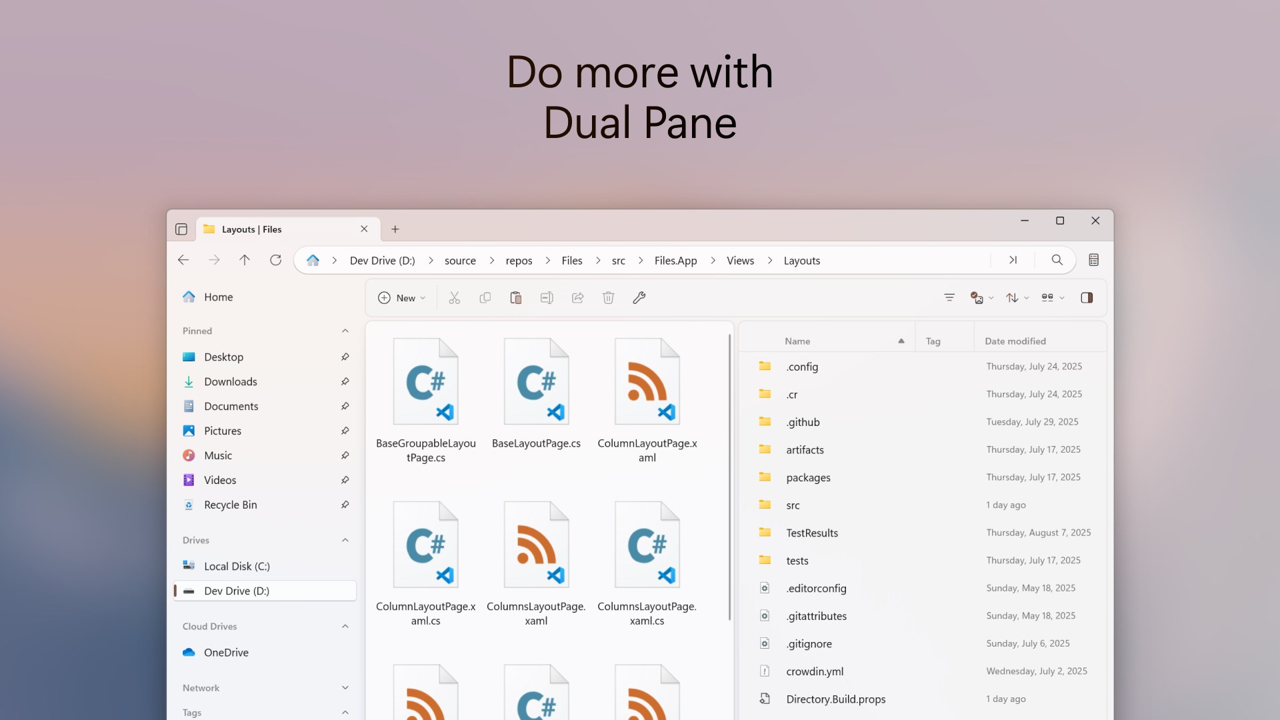The image size is (1280, 720).
Task: Toggle the preview pane layout switch
Action: [x=1051, y=298]
